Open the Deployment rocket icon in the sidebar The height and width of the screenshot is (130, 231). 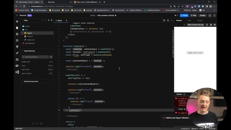point(17,53)
